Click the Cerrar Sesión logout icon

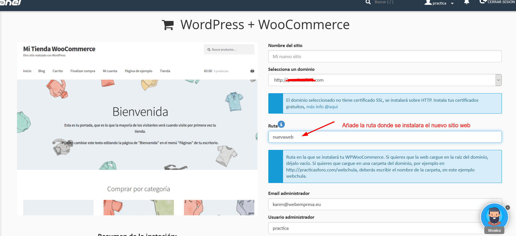[x=483, y=2]
